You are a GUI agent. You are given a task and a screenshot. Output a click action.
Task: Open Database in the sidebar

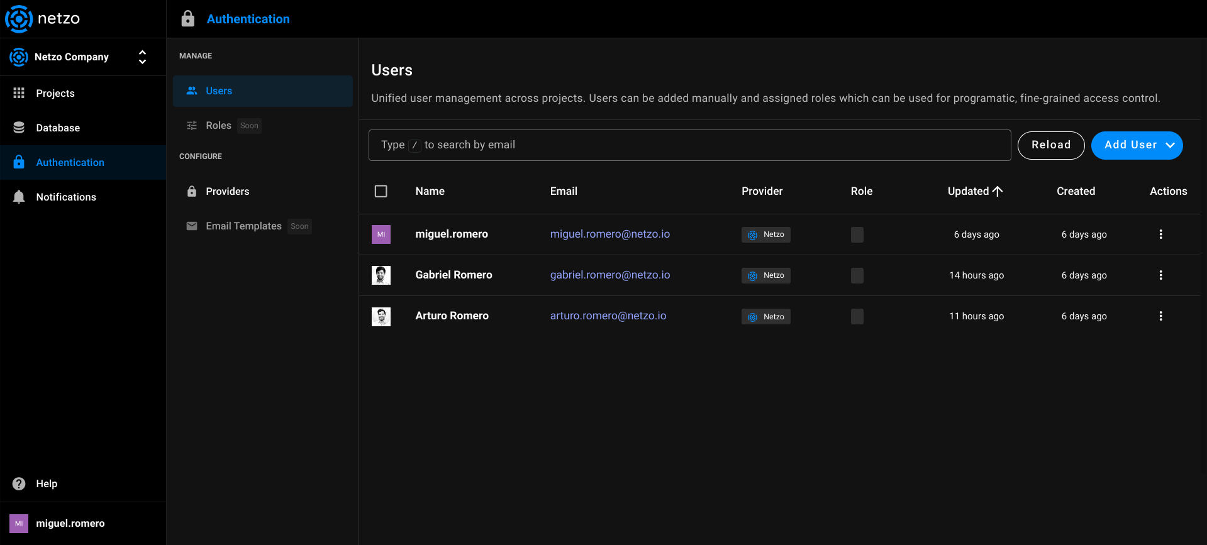(x=83, y=128)
